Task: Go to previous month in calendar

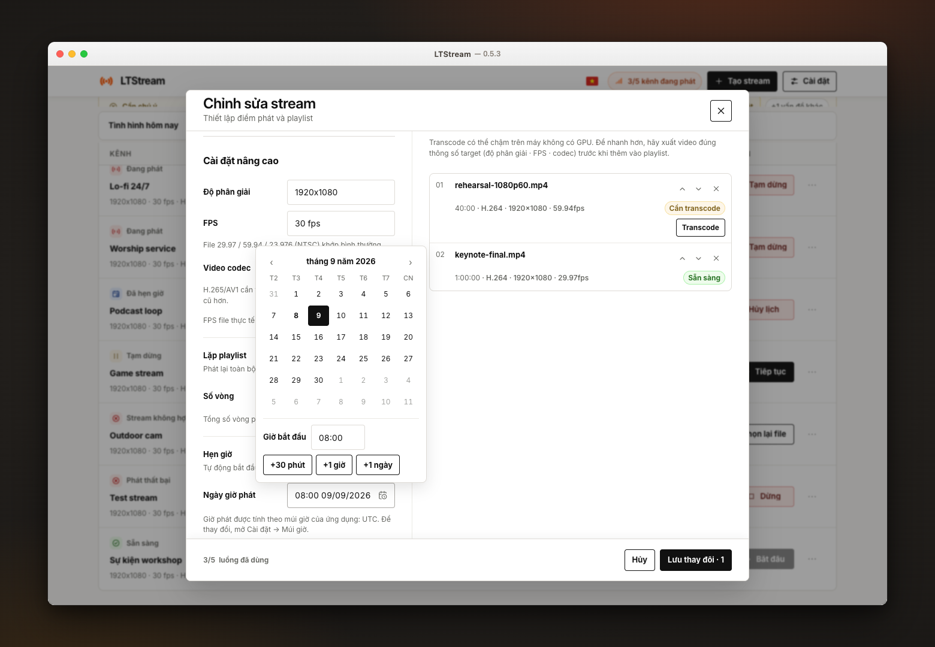Action: tap(272, 262)
